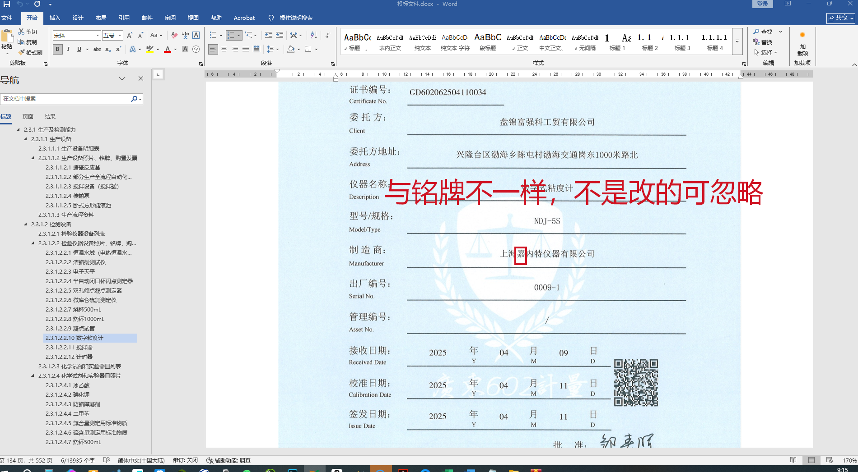Open the Change Case (Aa) dropdown

tap(156, 35)
